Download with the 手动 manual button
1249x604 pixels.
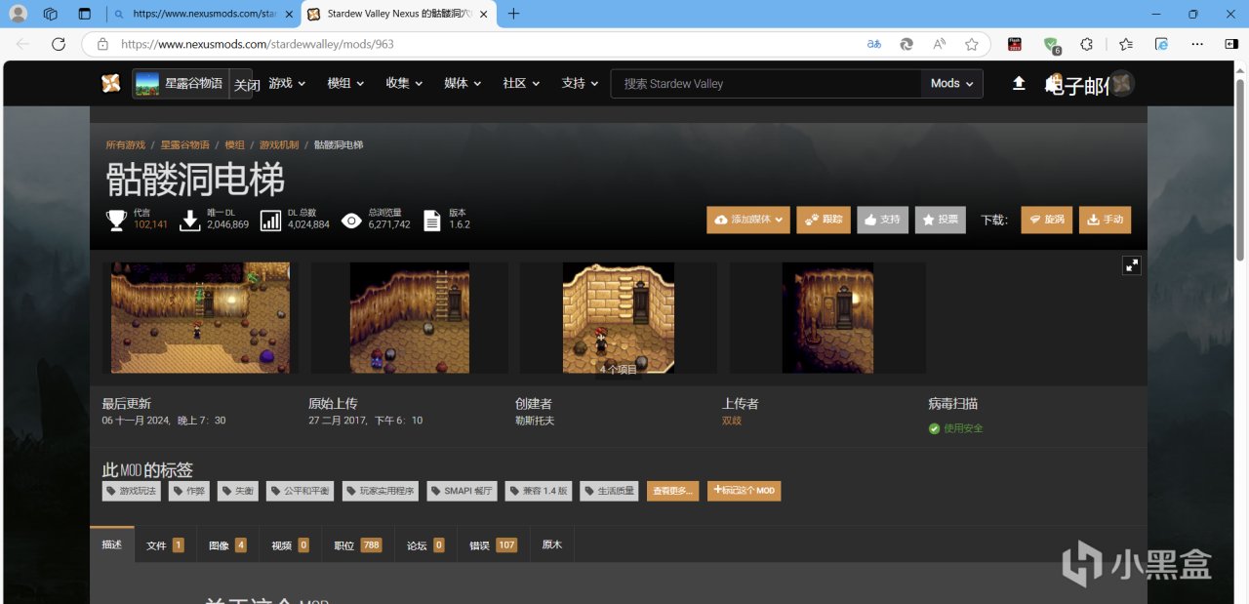(1105, 220)
